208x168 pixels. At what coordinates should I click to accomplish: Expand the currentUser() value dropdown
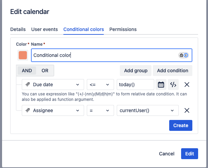tap(147, 110)
